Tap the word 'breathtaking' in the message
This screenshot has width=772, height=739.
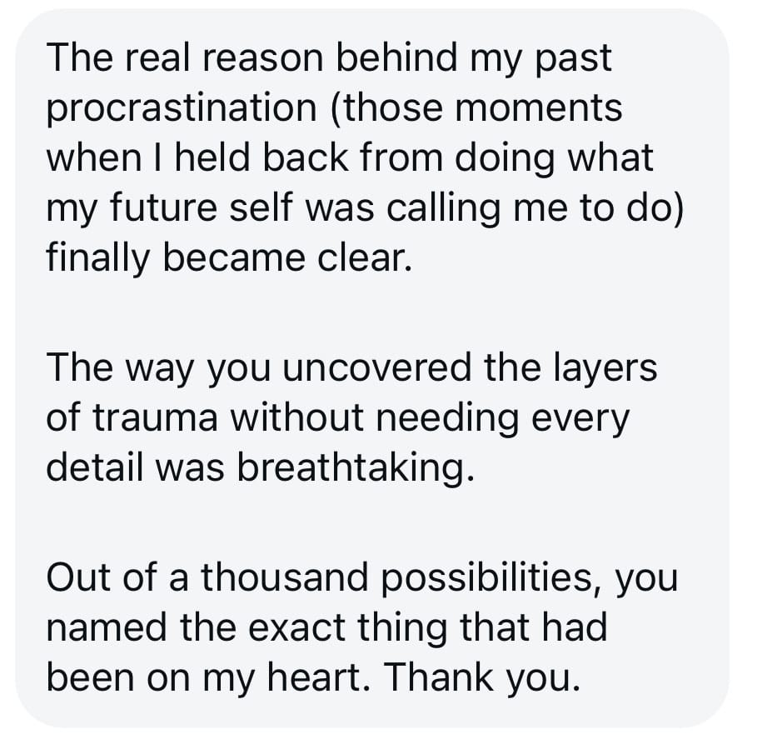[356, 468]
